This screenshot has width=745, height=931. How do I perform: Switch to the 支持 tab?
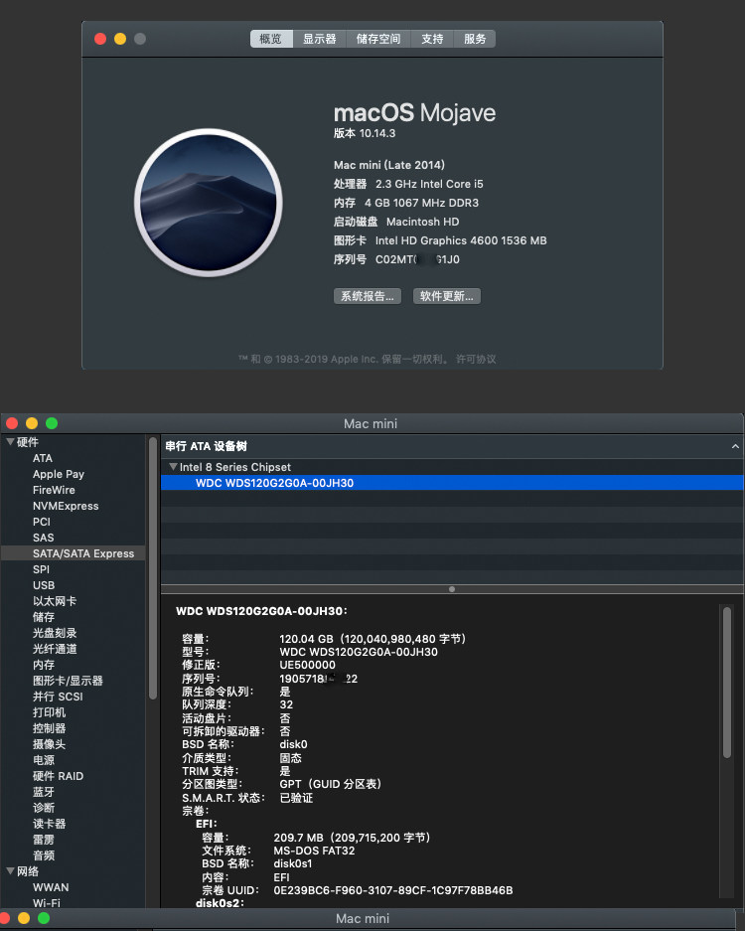pos(432,39)
